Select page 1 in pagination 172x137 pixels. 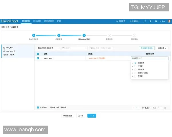[136, 108]
